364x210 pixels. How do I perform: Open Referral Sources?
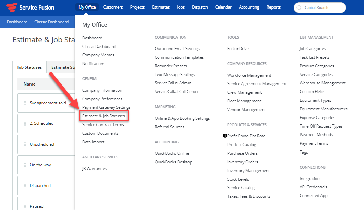click(x=169, y=127)
